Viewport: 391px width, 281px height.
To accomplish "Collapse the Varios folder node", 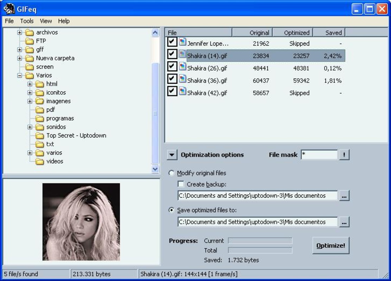I will tap(20, 75).
